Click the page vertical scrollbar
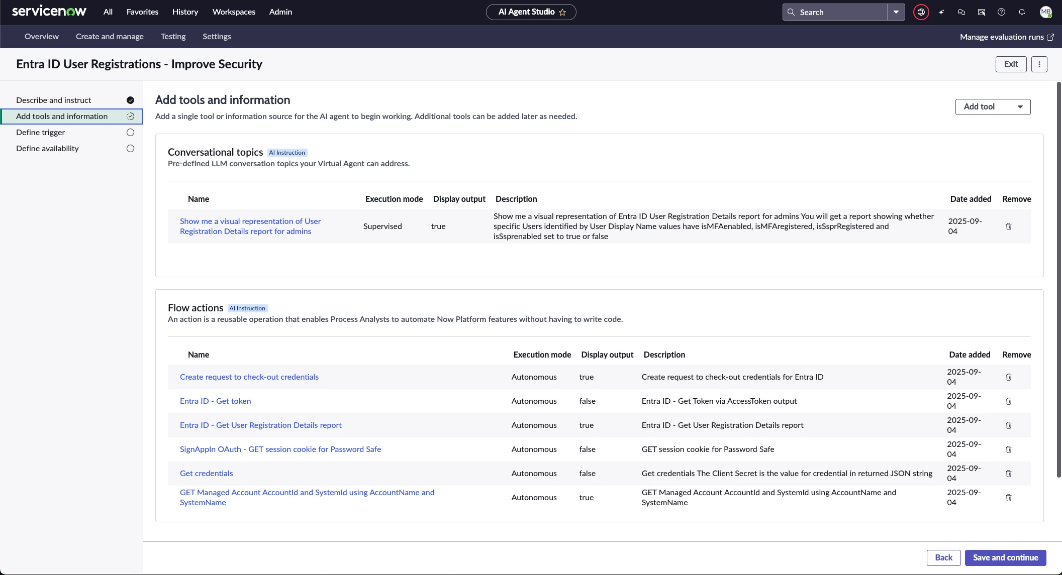Viewport: 1062px width, 575px height. (x=1058, y=279)
